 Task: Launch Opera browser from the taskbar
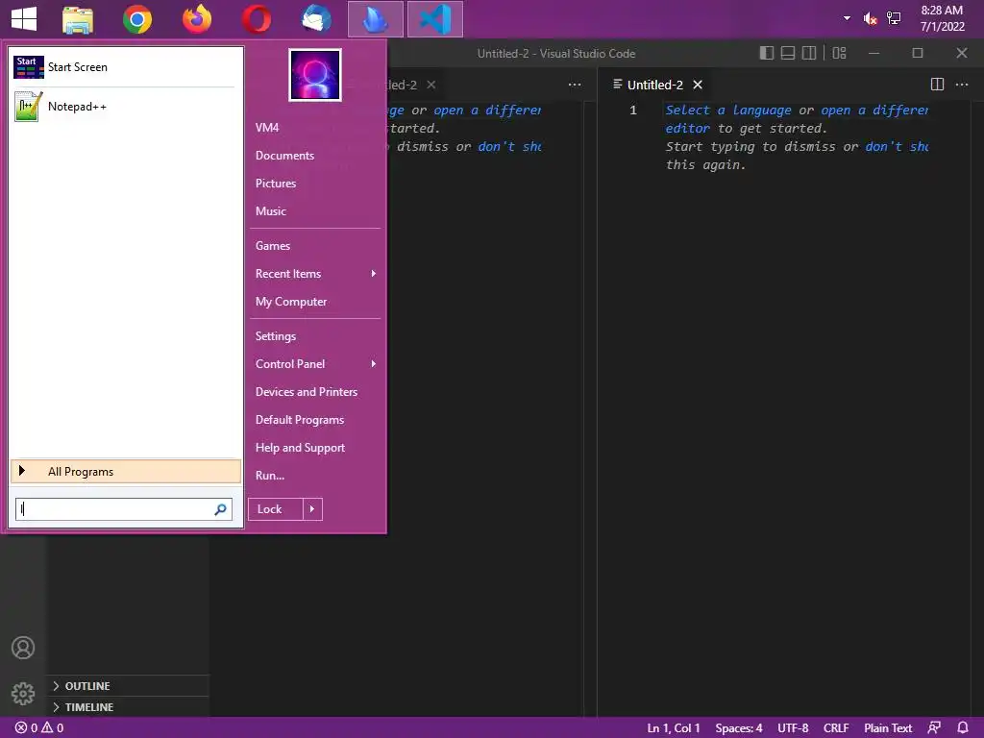pos(256,19)
